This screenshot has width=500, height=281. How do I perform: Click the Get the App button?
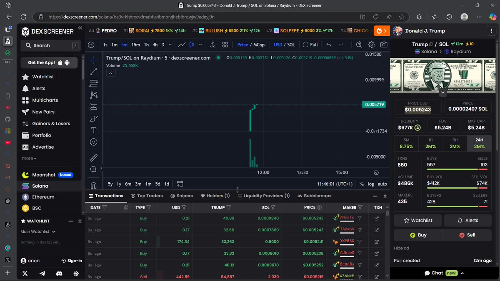tap(49, 62)
